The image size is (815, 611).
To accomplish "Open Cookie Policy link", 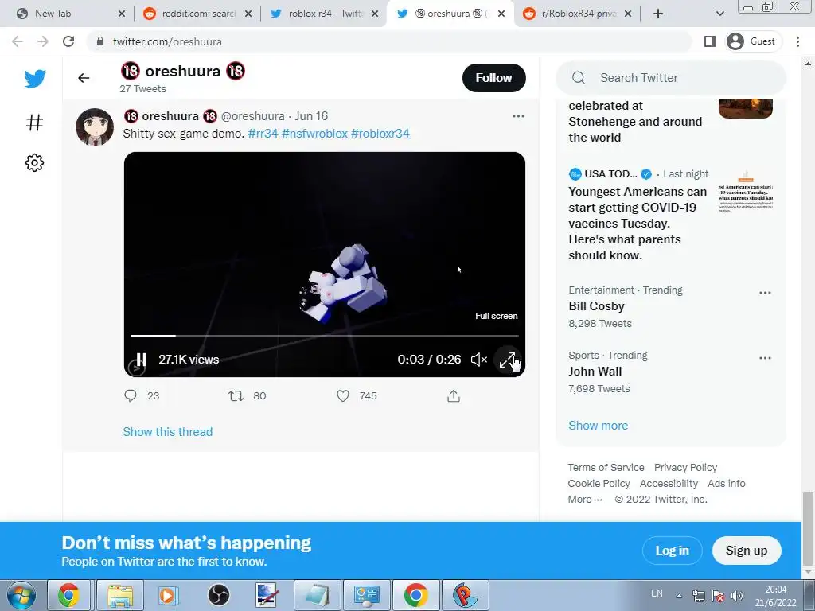I will coord(599,484).
